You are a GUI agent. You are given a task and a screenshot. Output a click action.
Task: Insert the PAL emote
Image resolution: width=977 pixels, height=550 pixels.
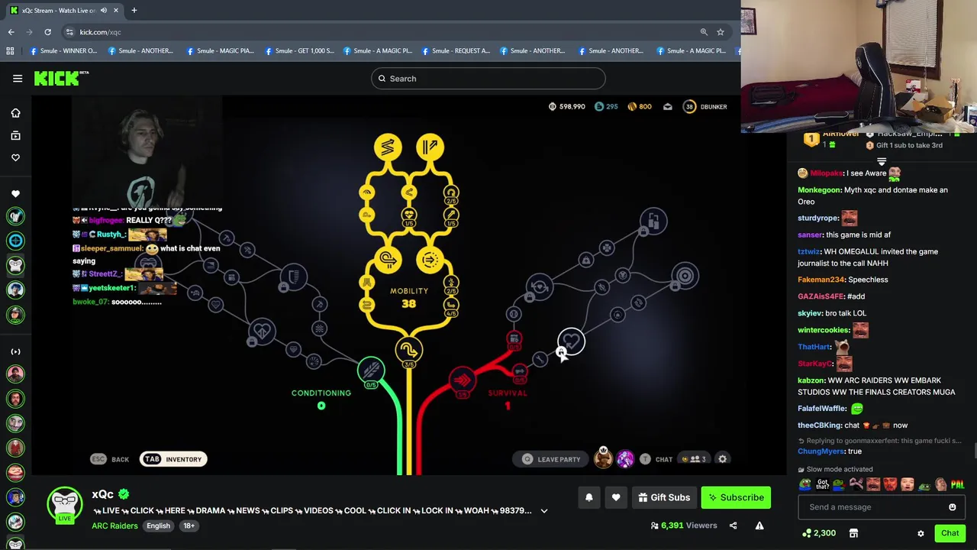point(957,484)
